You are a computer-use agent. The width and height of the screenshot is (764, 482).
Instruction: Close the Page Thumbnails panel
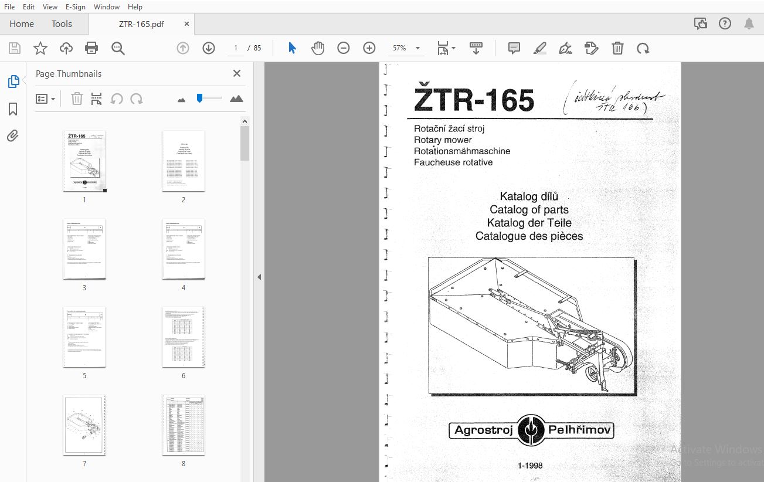[237, 73]
